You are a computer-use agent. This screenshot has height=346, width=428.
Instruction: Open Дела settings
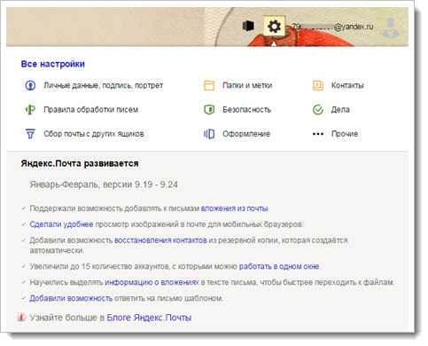click(x=340, y=110)
